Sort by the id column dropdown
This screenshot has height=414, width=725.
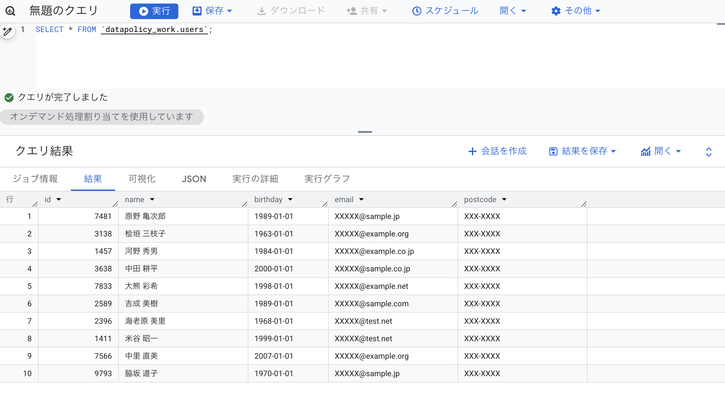(59, 199)
